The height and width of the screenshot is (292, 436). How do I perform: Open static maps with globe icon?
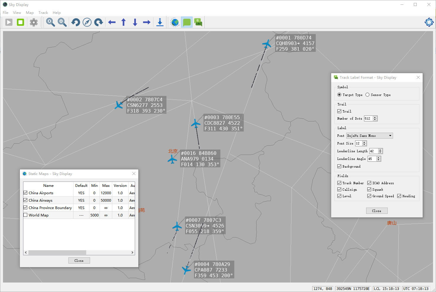tap(175, 22)
